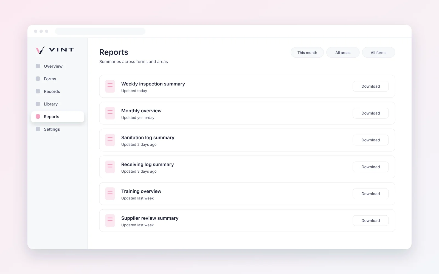Open the All forms filter
The image size is (439, 274).
(x=379, y=52)
